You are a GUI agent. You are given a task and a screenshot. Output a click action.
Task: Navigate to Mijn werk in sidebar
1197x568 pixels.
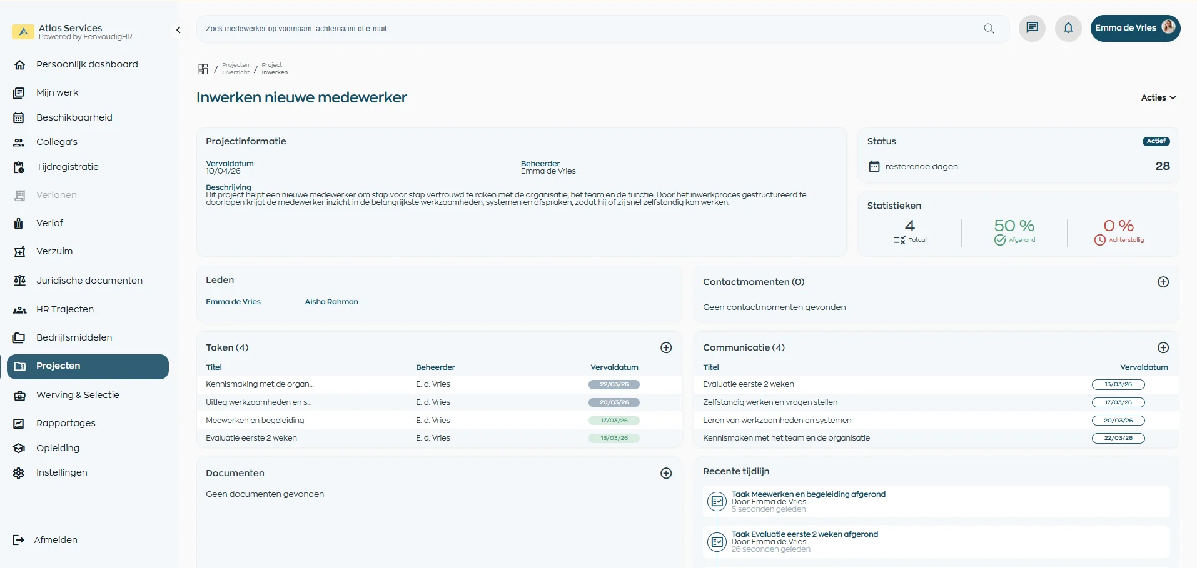point(56,92)
